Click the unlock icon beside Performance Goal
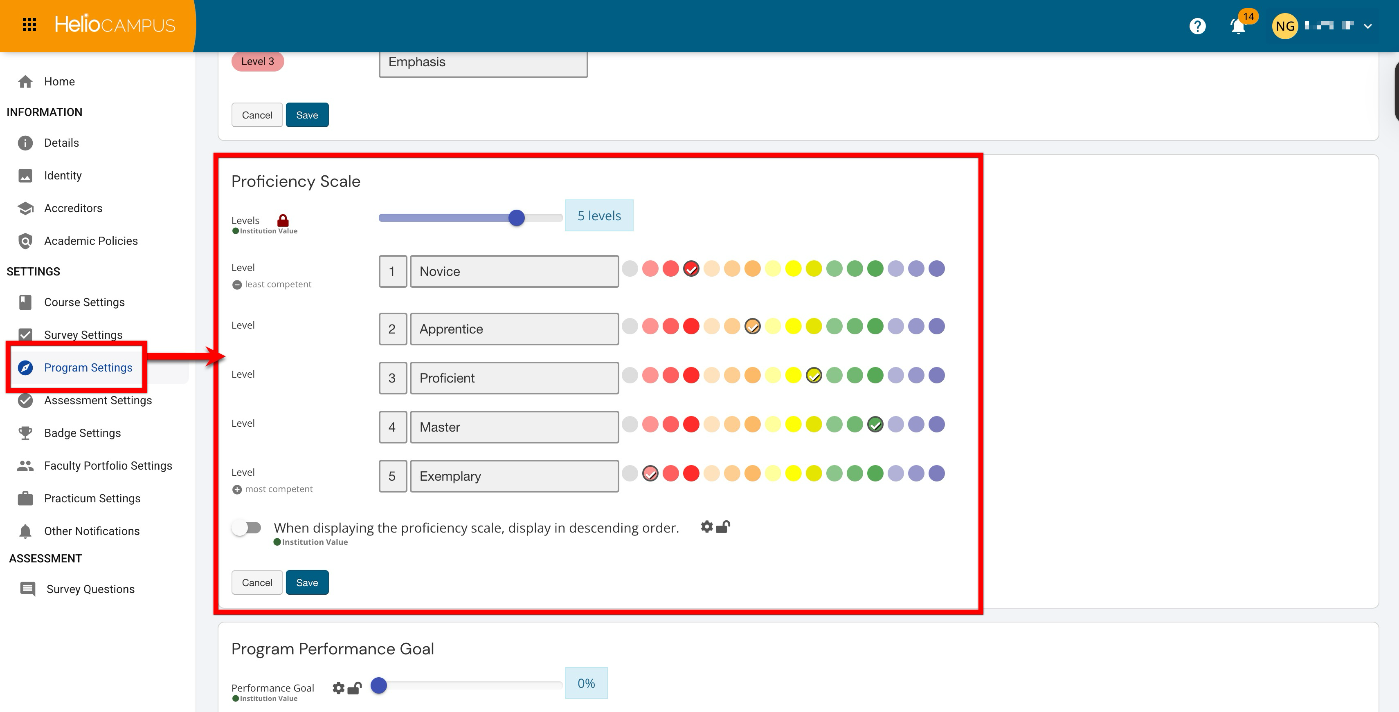 click(x=355, y=687)
